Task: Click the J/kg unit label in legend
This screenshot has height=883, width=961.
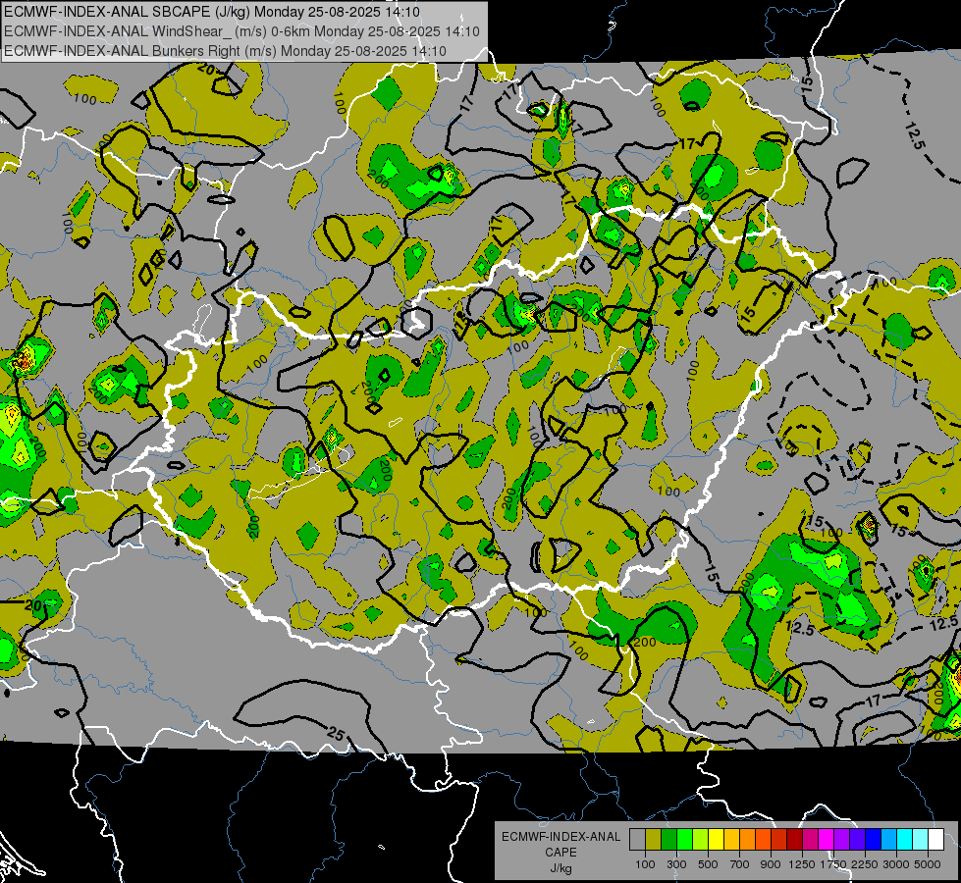Action: tap(561, 868)
